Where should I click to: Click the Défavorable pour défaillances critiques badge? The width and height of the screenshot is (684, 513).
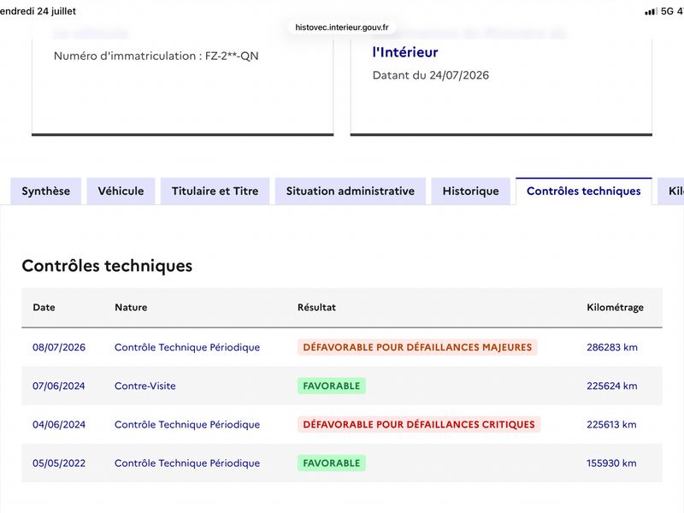coord(419,424)
